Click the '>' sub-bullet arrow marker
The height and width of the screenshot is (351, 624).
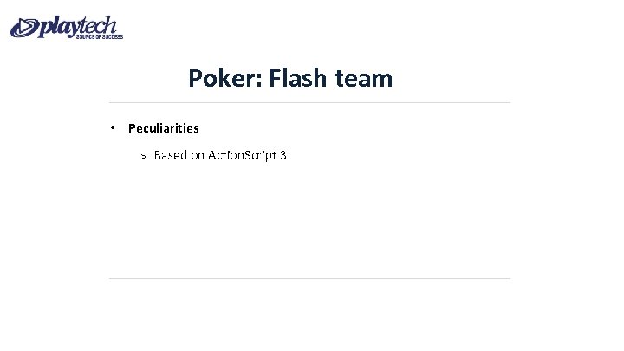145,157
